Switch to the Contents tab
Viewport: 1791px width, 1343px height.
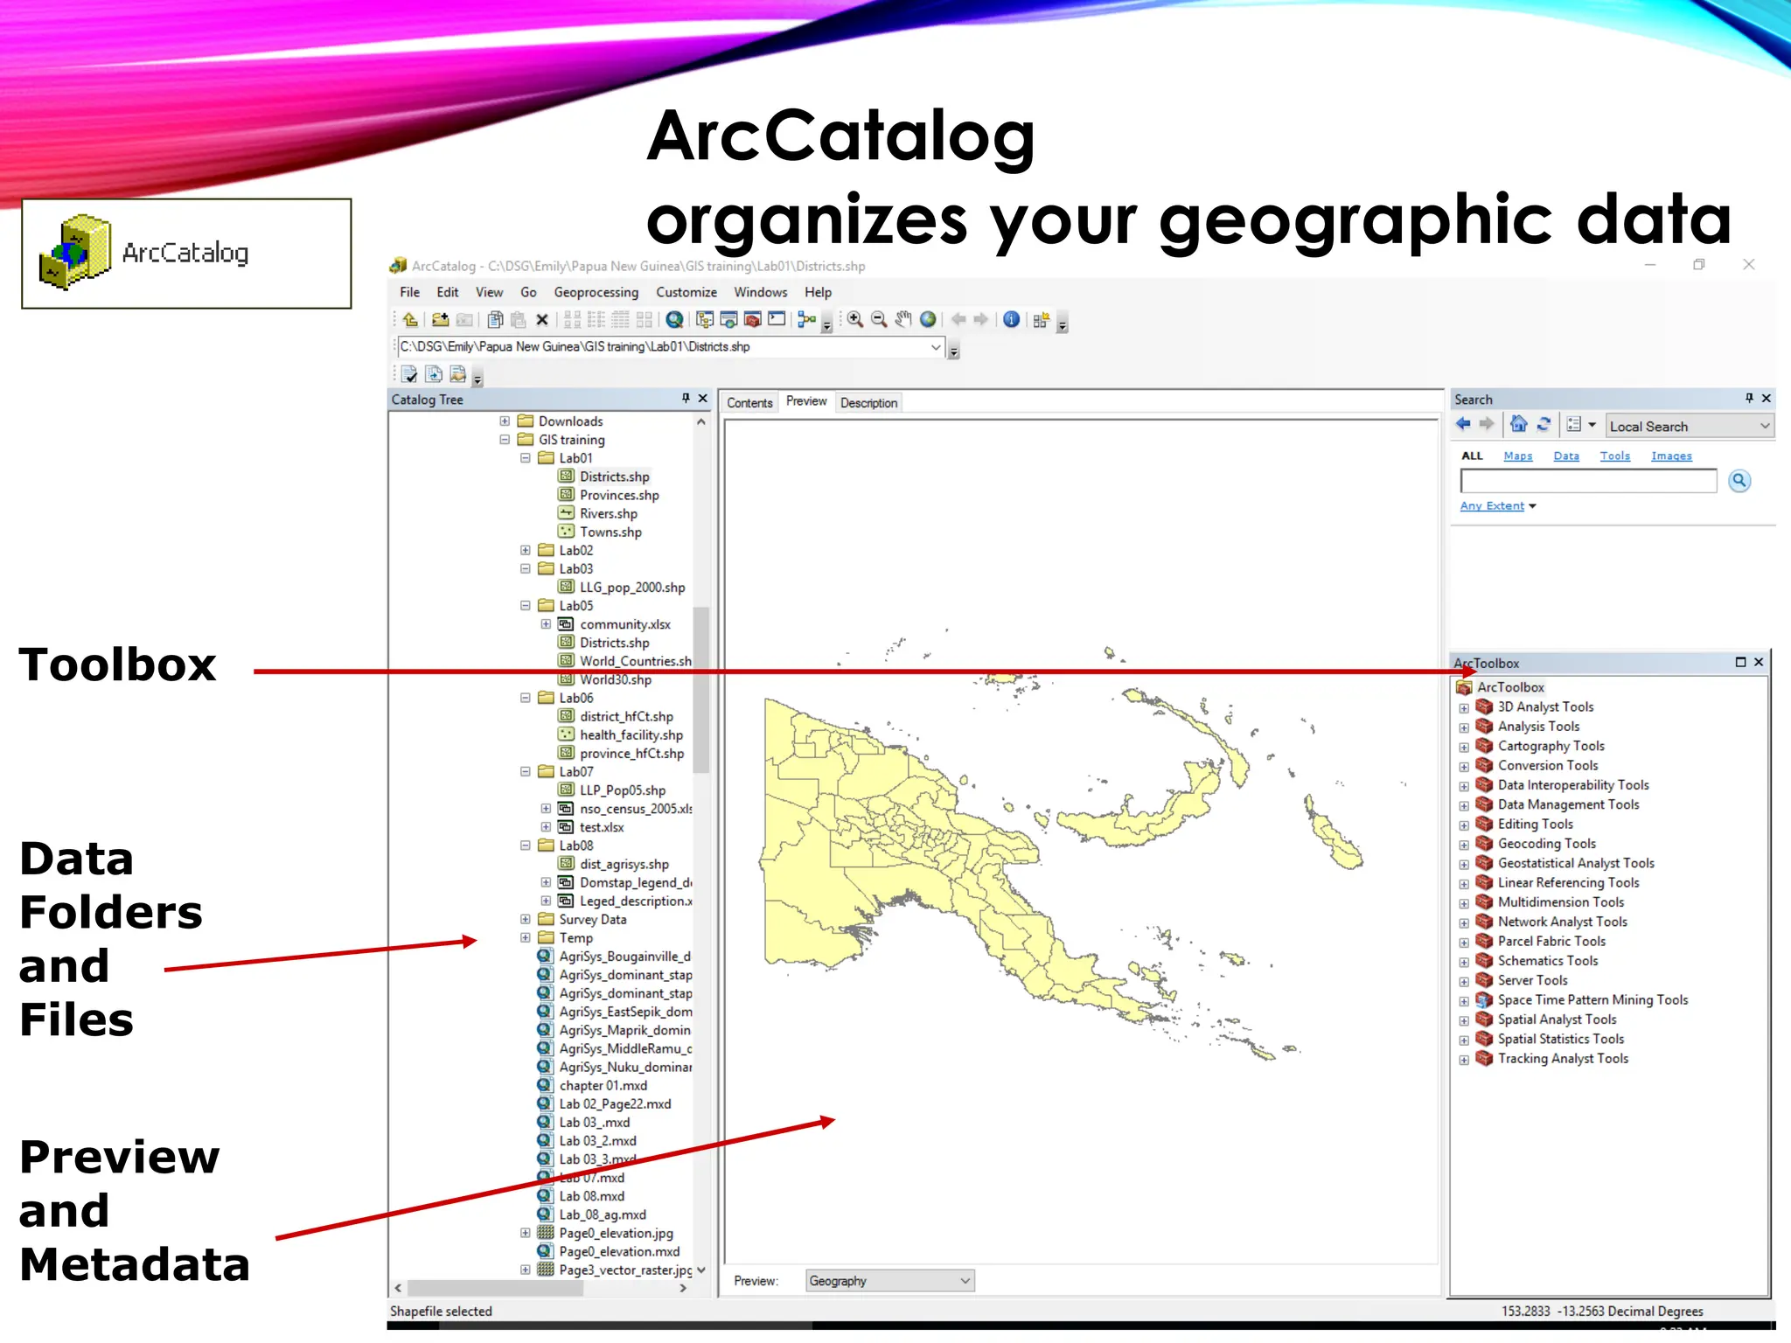[x=749, y=403]
